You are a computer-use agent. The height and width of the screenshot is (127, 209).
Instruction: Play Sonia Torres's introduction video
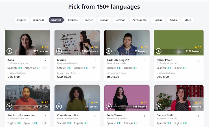(109, 106)
